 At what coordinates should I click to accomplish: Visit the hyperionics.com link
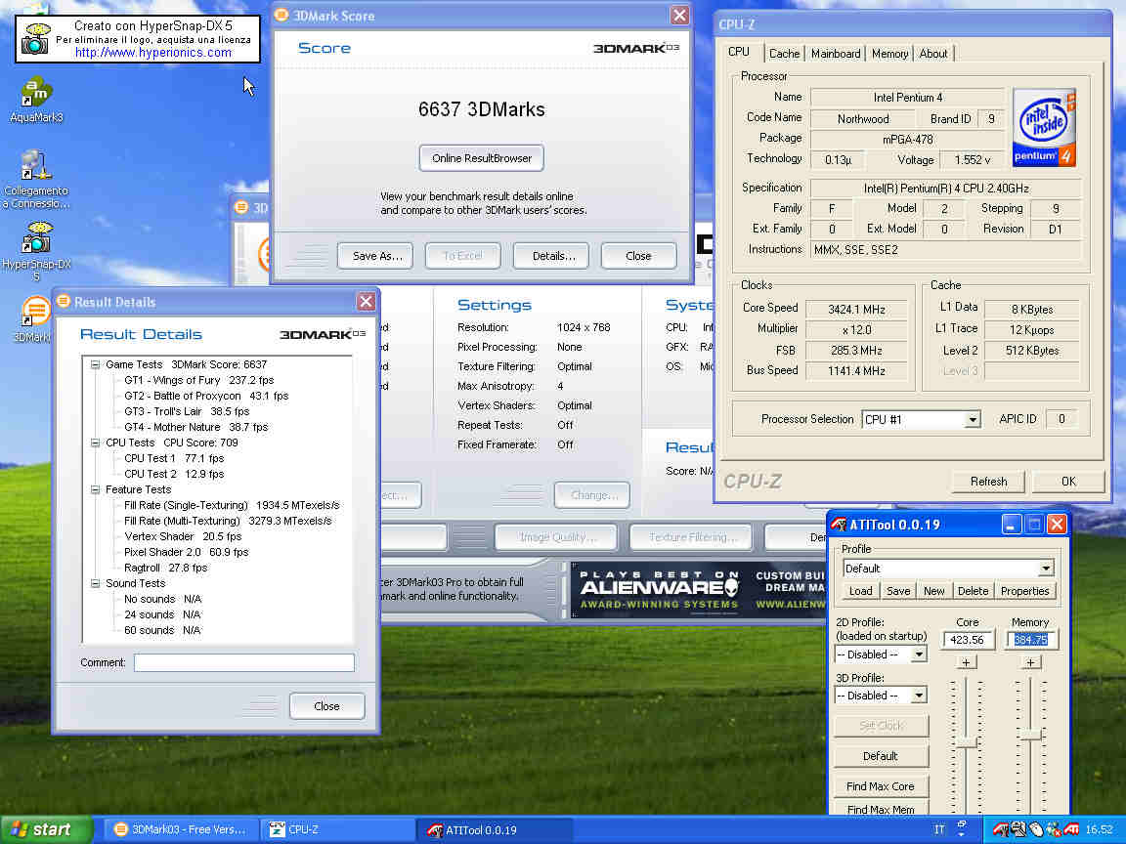tap(152, 53)
